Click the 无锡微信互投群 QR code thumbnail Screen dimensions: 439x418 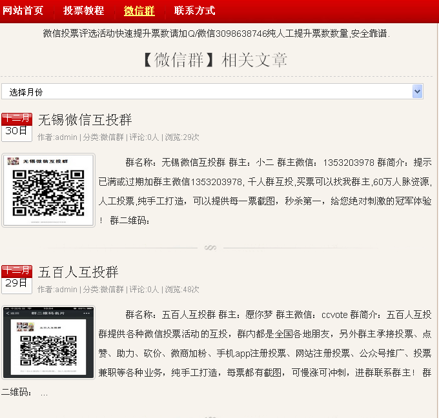click(x=48, y=190)
